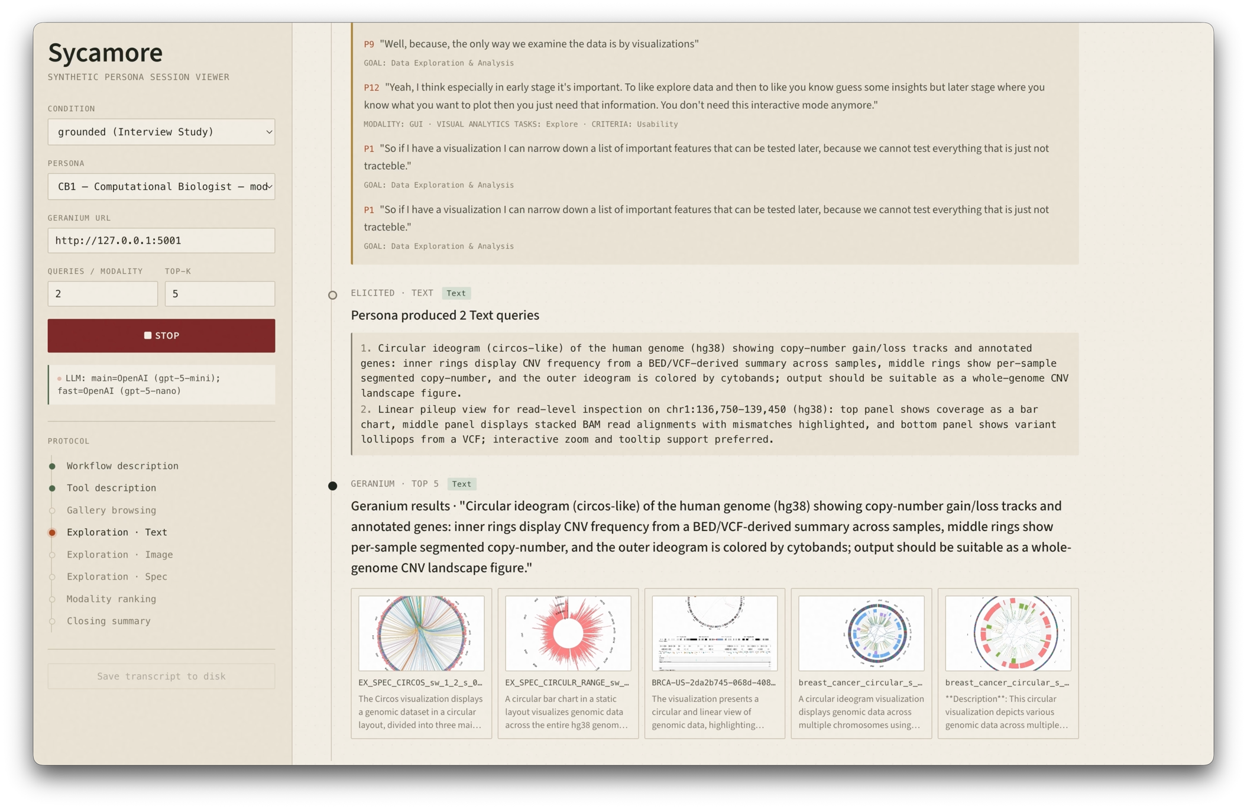Select Exploration · Spec protocol step

pos(116,577)
